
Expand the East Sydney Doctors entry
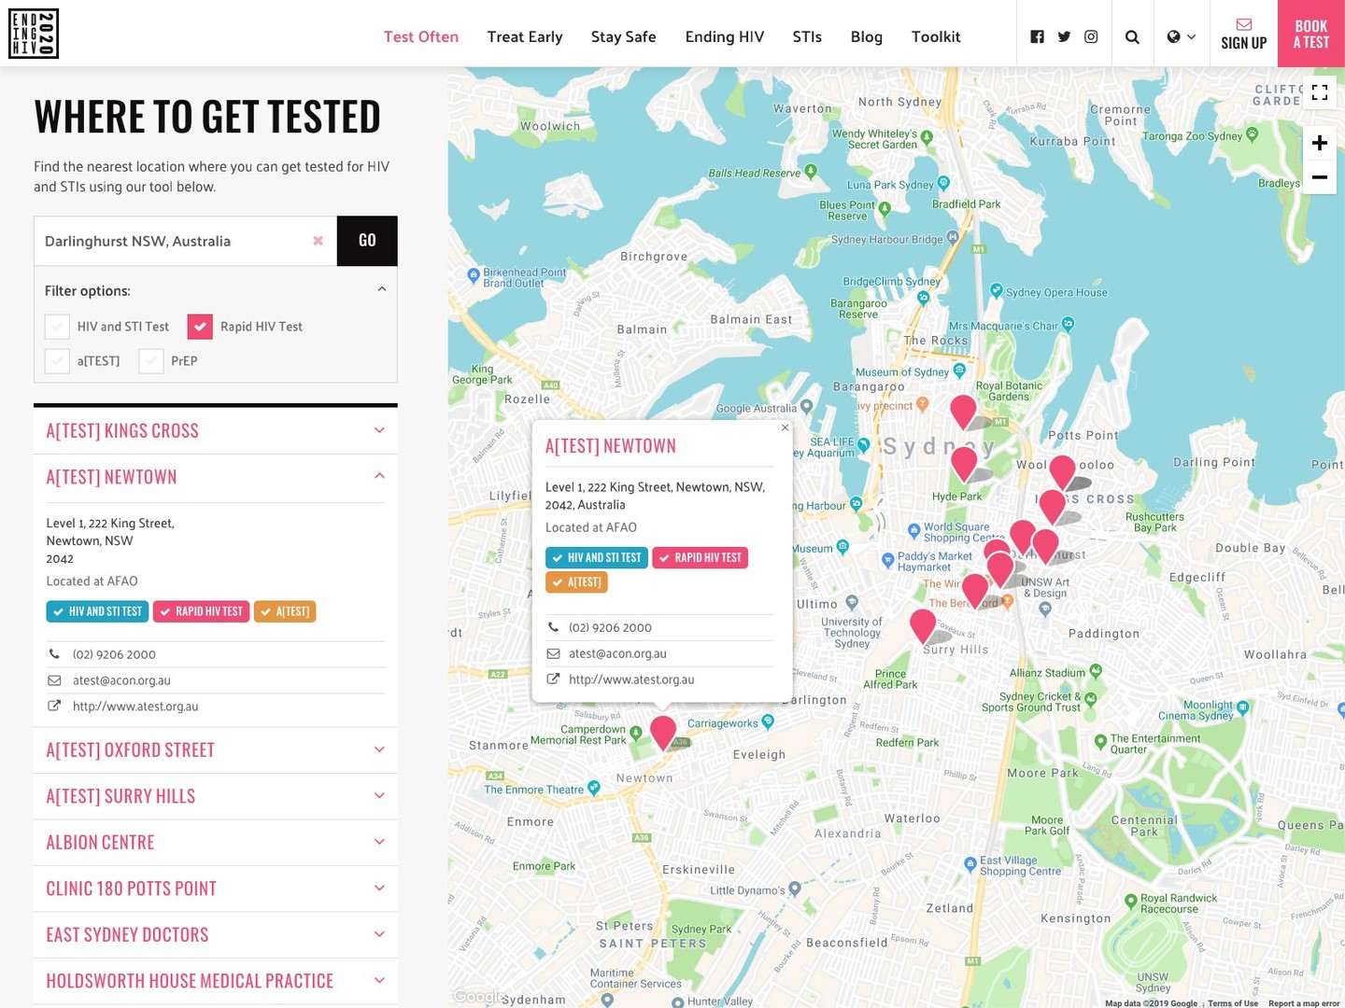tap(216, 934)
